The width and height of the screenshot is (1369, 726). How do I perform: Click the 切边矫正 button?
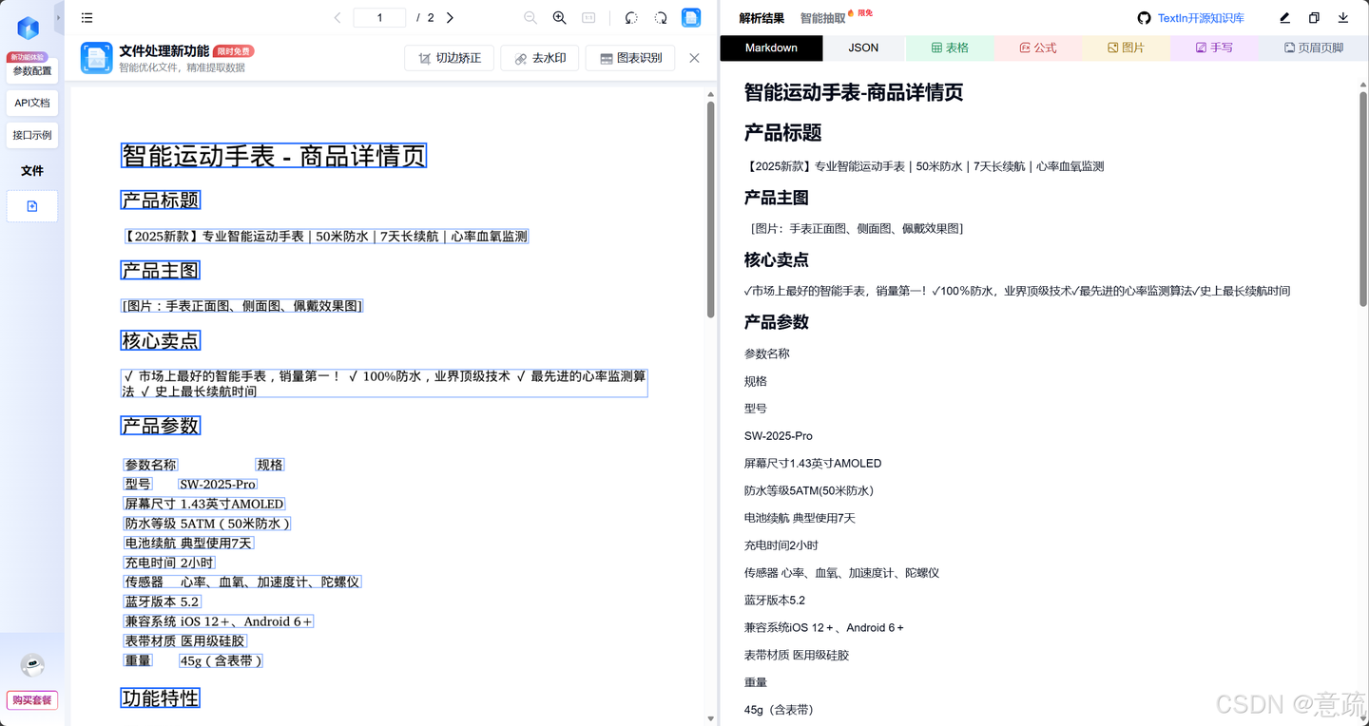point(449,58)
